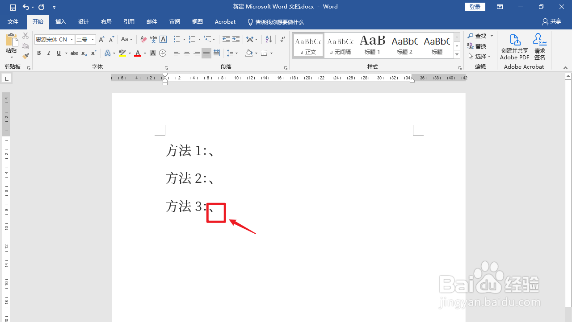Open the phonetic guide (wén) tool
The height and width of the screenshot is (322, 572).
pos(153,40)
